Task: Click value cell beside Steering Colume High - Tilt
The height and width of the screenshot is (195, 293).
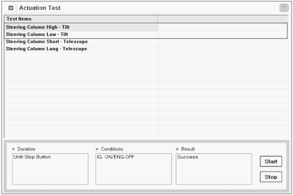Action: point(223,27)
